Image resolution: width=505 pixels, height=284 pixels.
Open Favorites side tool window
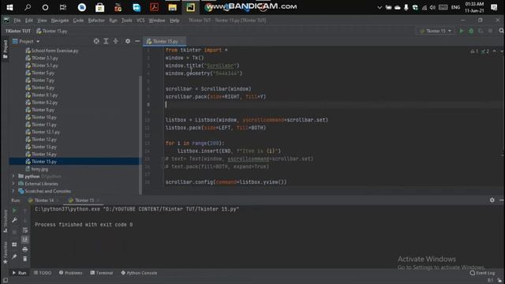pos(6,253)
